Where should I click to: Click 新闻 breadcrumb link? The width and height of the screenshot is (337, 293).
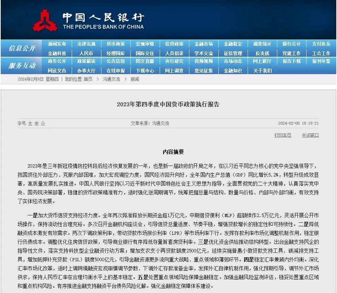[135, 79]
